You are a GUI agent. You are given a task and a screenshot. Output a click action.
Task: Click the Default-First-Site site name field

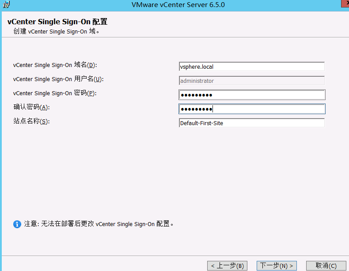tap(252, 123)
